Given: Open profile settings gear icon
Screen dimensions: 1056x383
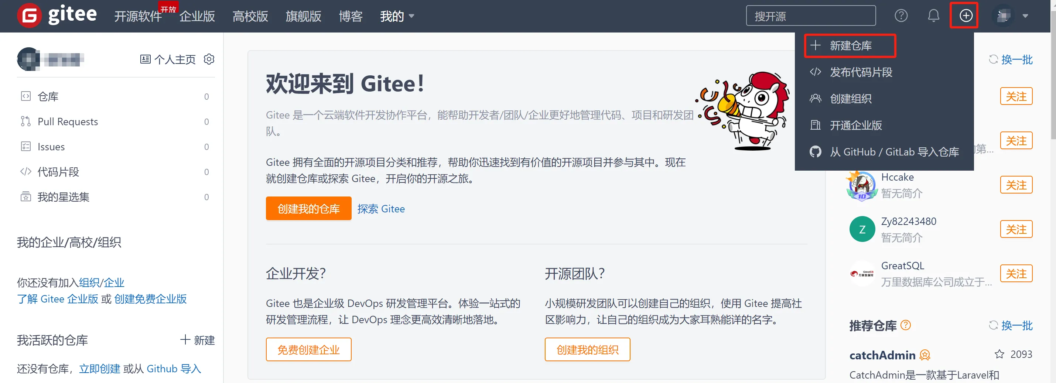Looking at the screenshot, I should tap(209, 59).
